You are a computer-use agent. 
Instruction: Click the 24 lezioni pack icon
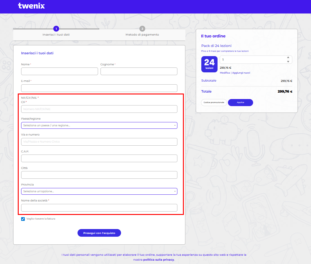click(209, 64)
